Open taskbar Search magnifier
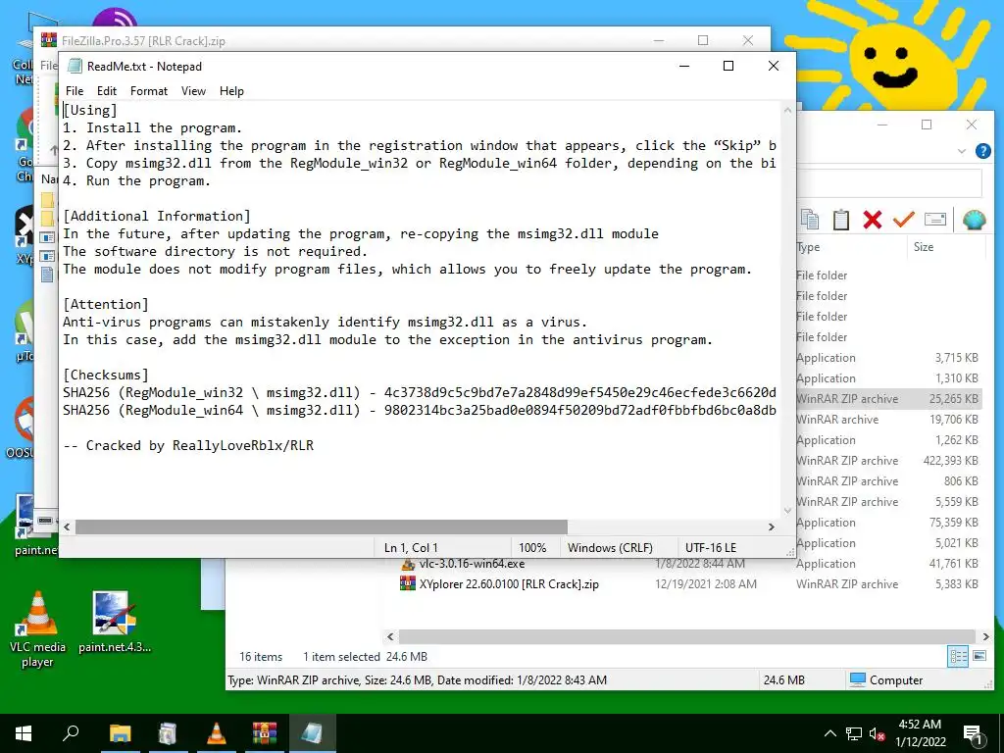 click(x=71, y=733)
